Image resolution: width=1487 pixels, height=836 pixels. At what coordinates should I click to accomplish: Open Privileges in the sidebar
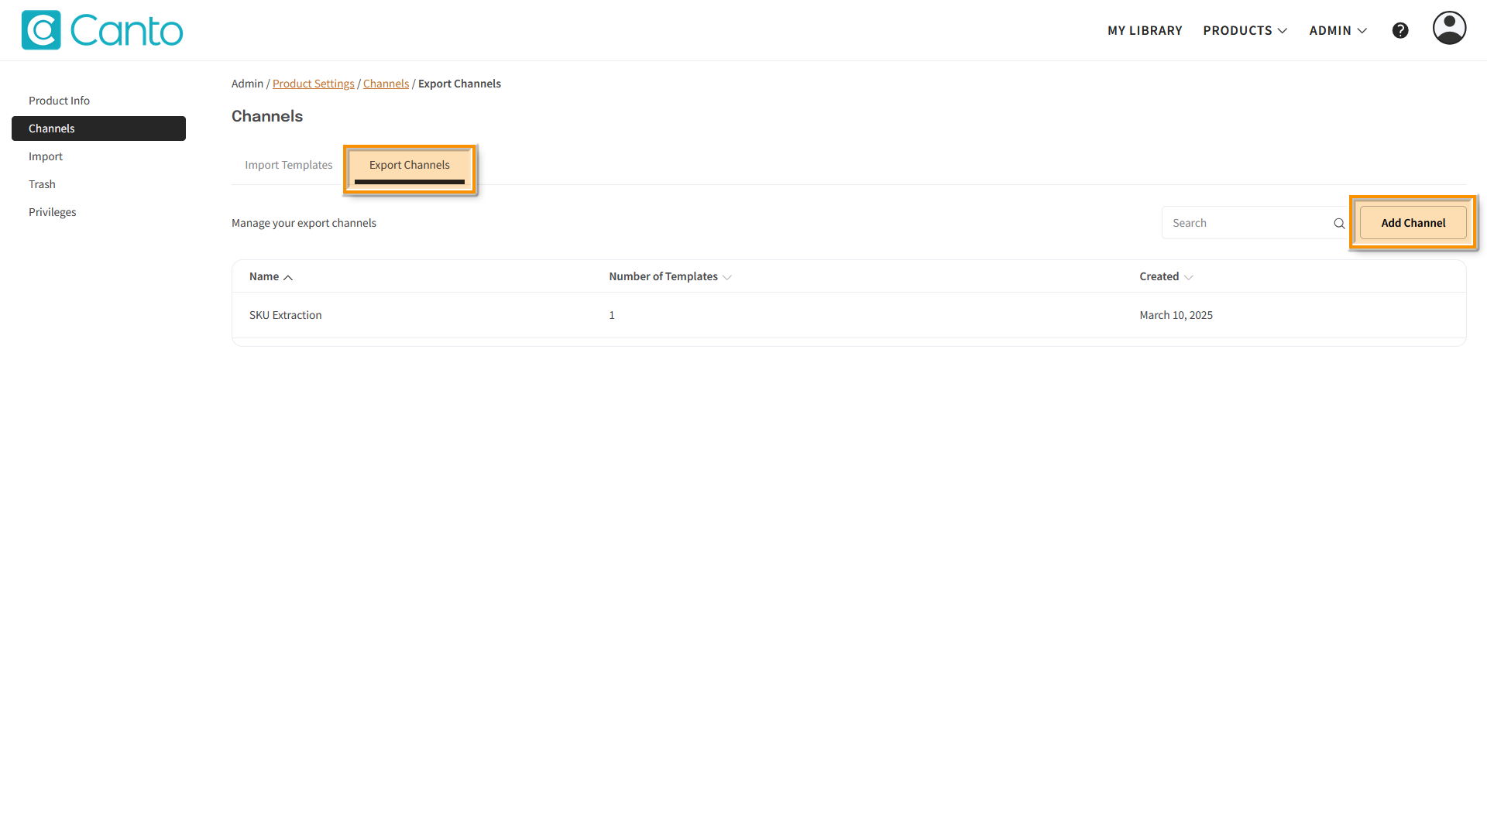[53, 212]
